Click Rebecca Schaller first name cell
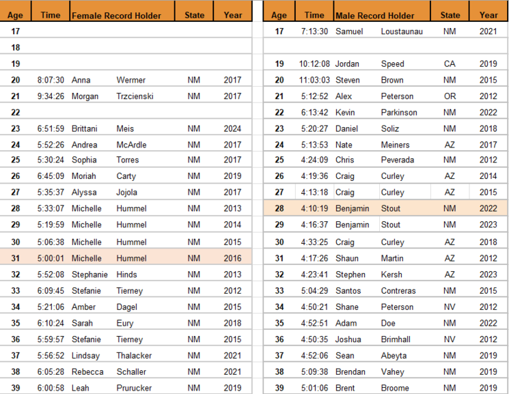The image size is (509, 394). 87,372
